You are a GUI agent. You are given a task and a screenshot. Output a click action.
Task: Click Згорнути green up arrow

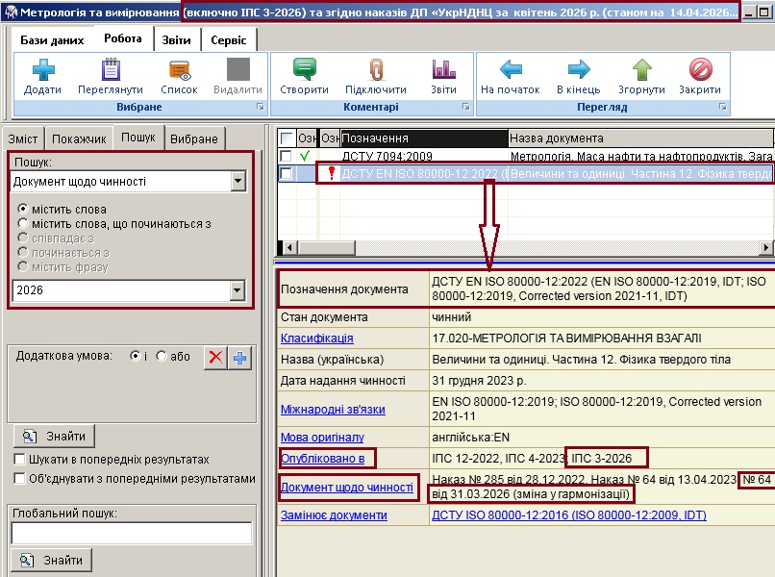(x=641, y=70)
